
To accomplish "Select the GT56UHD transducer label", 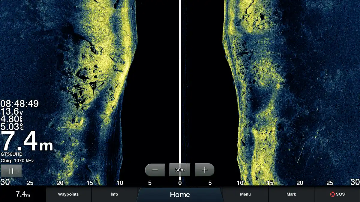I will coord(12,154).
